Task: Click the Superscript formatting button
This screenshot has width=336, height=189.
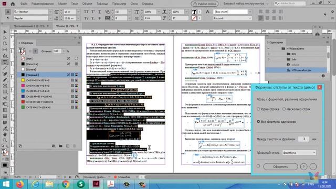Action: 93,12
